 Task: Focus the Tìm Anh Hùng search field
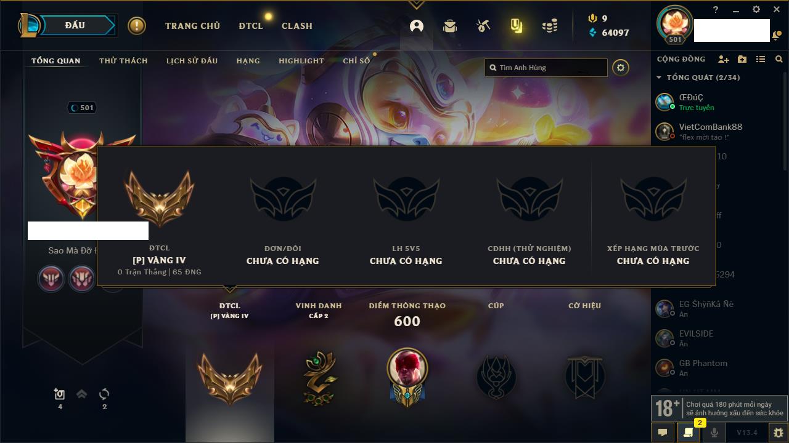[546, 68]
